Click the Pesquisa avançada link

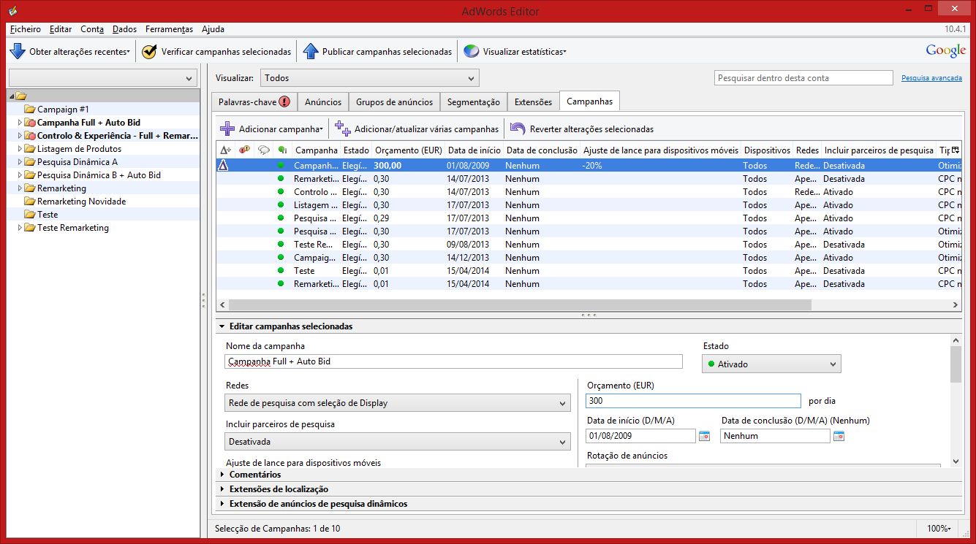tap(931, 78)
